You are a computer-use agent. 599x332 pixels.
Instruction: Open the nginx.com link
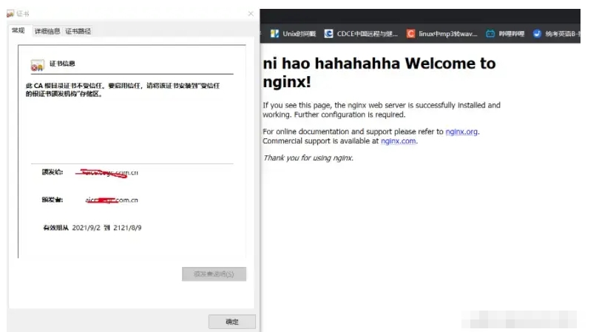pos(398,141)
